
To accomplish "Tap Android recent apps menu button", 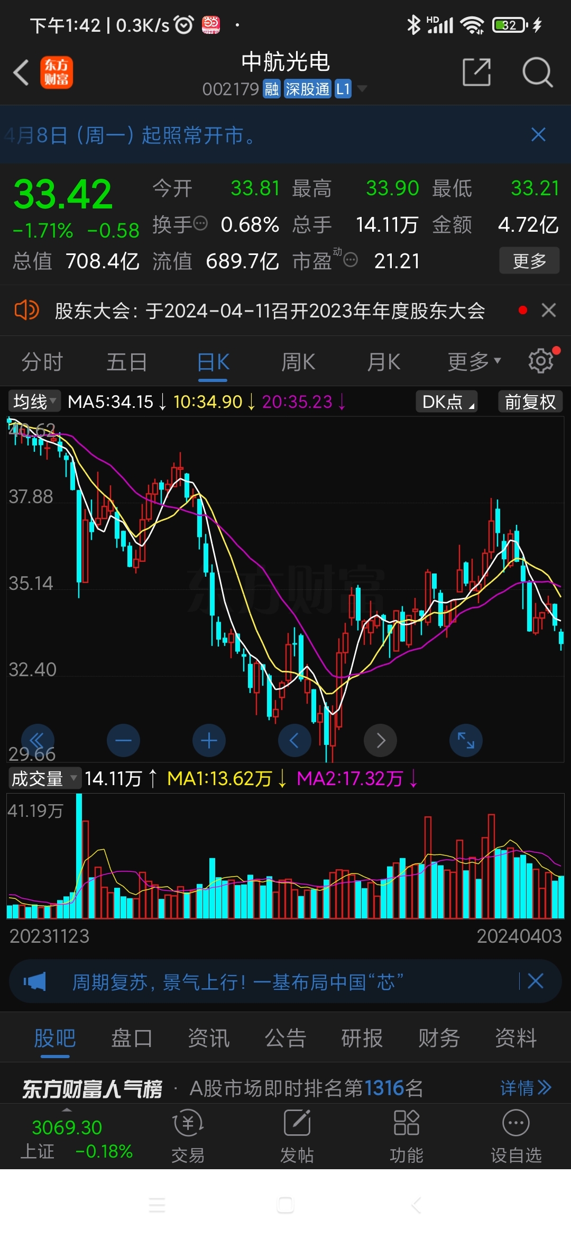I will [157, 1205].
